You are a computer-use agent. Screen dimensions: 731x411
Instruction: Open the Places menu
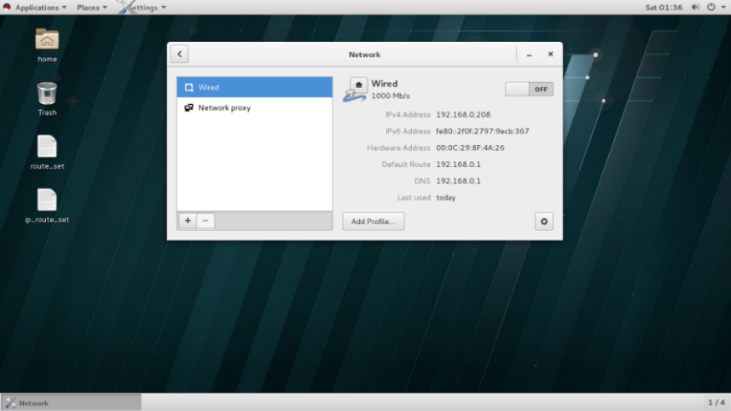(x=91, y=7)
